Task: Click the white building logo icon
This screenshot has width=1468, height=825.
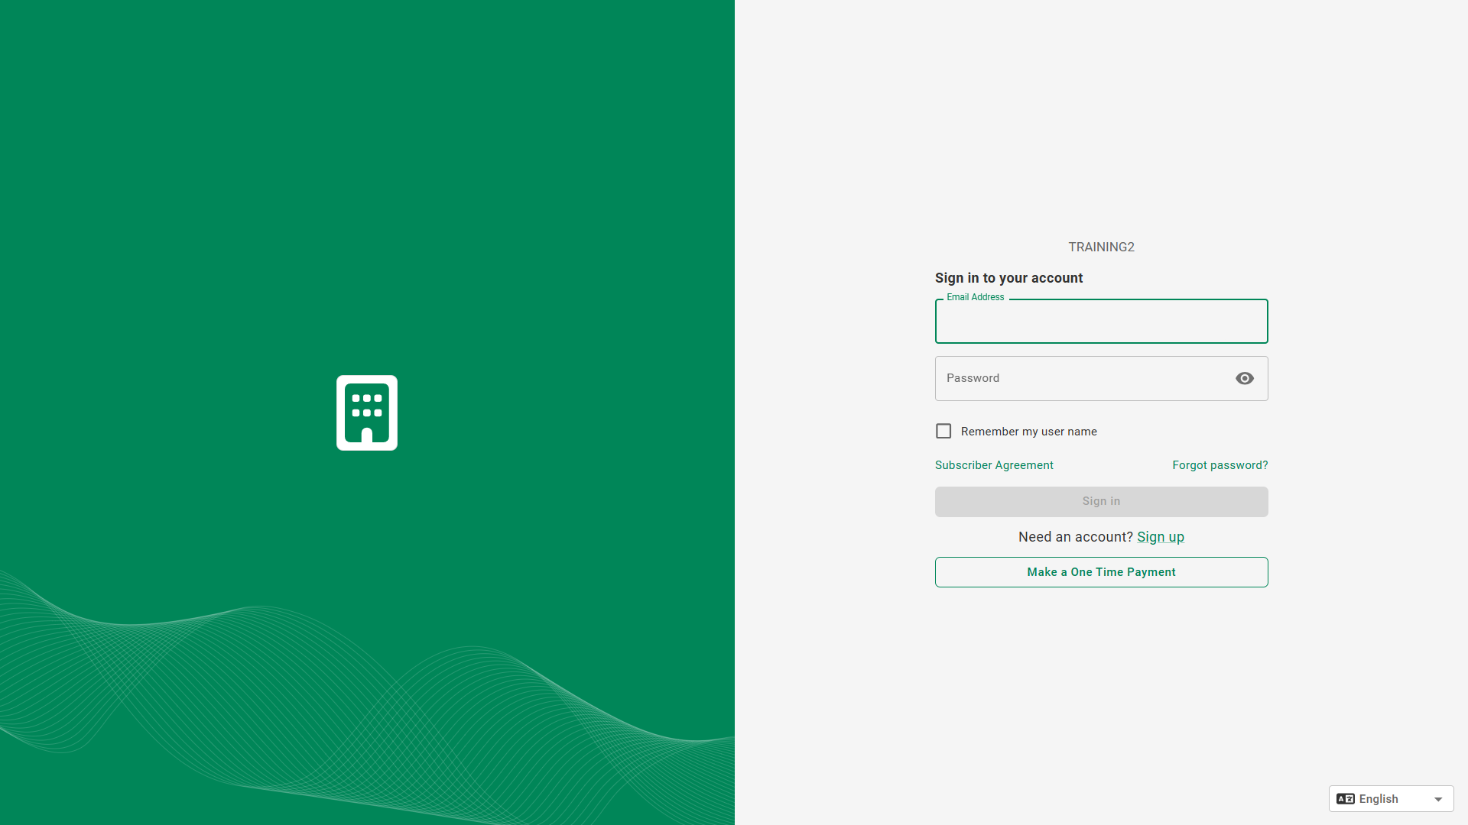Action: coord(367,412)
